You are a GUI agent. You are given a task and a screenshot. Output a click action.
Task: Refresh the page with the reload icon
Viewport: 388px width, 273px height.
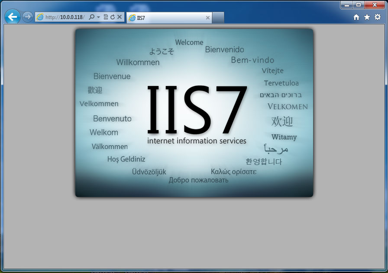[113, 17]
